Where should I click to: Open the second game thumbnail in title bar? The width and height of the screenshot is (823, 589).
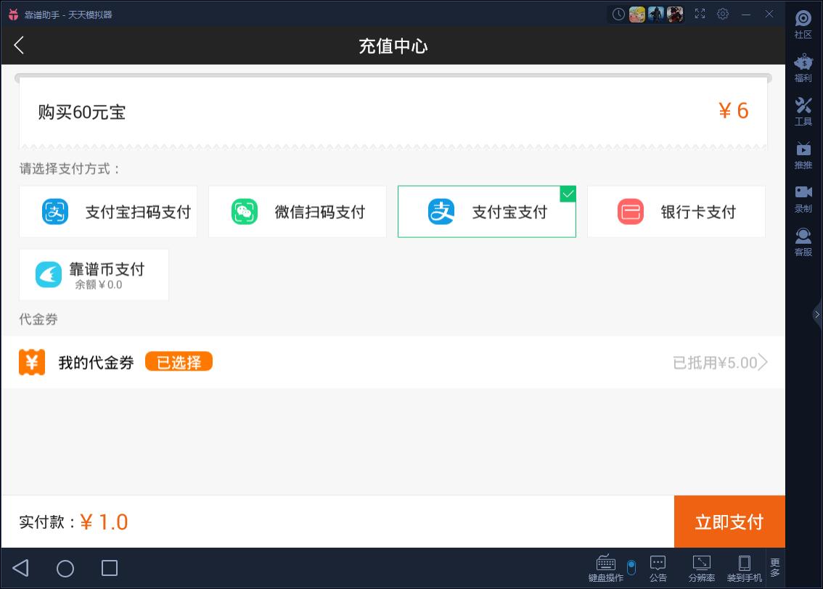(656, 15)
